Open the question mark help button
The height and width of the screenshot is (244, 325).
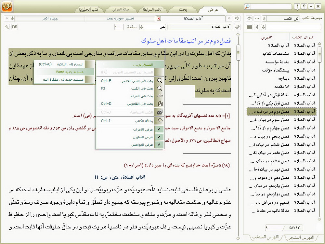click(304, 7)
